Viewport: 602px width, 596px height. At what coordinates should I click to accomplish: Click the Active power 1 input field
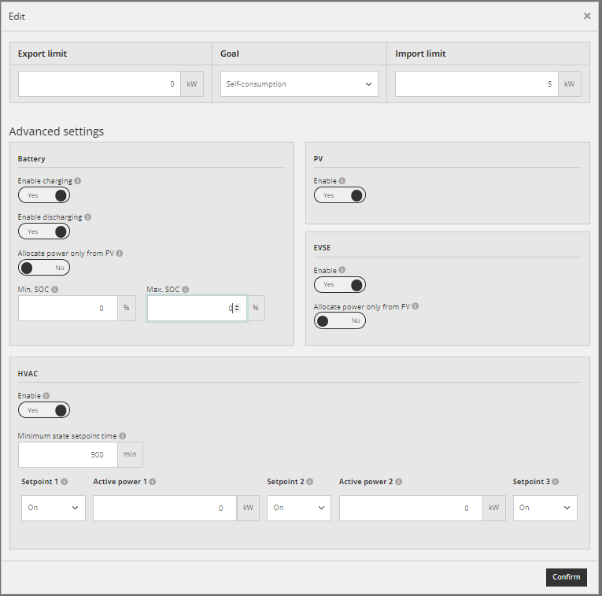tap(164, 508)
